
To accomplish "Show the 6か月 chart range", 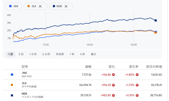I will pos(46,54).
